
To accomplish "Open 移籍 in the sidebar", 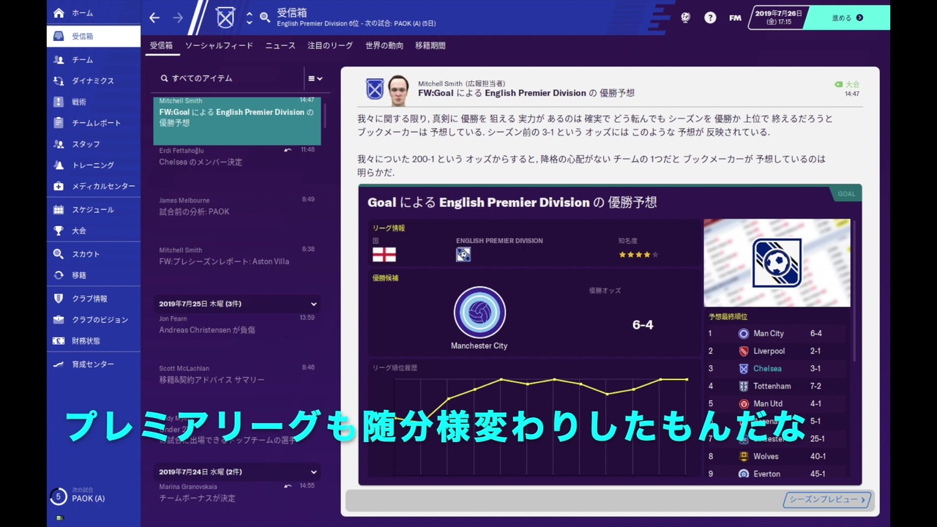I will click(x=94, y=275).
